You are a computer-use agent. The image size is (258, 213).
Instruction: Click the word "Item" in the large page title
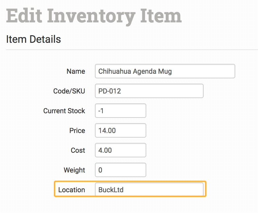pyautogui.click(x=160, y=15)
